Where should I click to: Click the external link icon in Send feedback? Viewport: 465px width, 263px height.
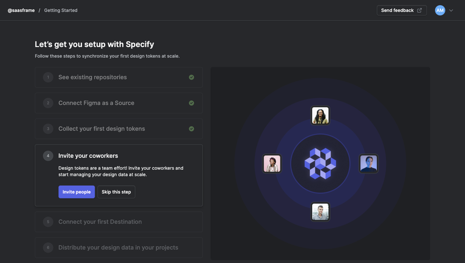point(419,10)
